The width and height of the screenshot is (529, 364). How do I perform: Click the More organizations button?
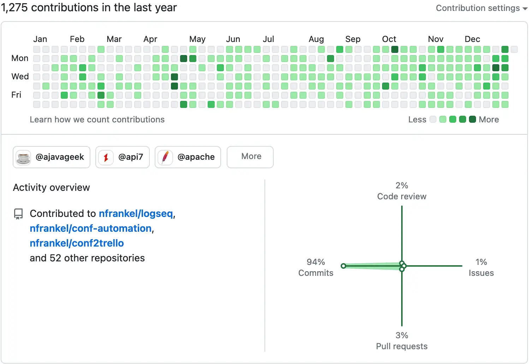[250, 157]
